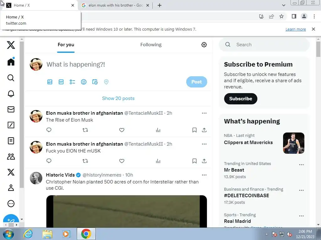Bookmark 'The Rise of Elon Musk' post
Viewport: 321px width, 240px height.
tap(194, 130)
